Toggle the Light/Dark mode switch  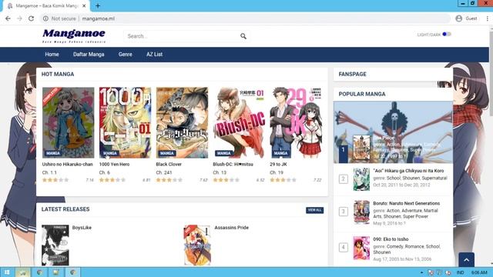(x=447, y=34)
